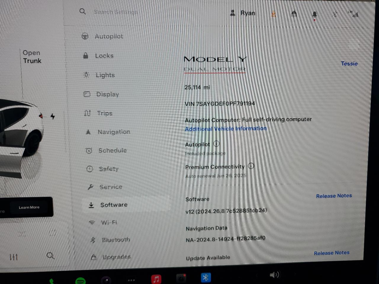This screenshot has height=284, width=379.
Task: Tap the Bluetooth status icon in top bar
Action: [x=335, y=14]
